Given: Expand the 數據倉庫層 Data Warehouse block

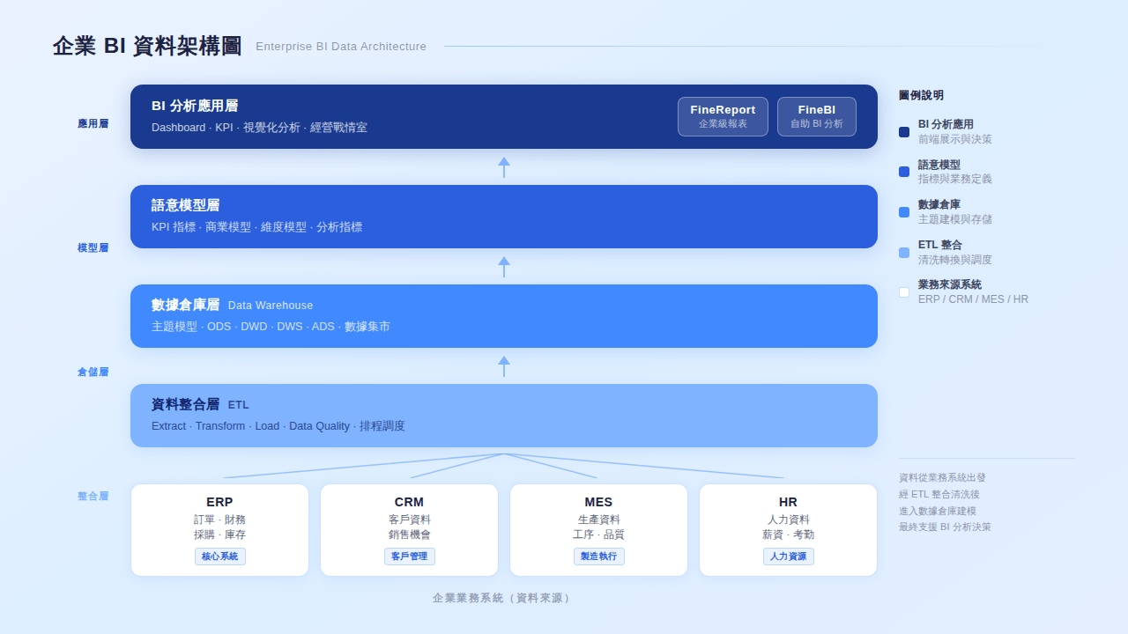Looking at the screenshot, I should 504,315.
